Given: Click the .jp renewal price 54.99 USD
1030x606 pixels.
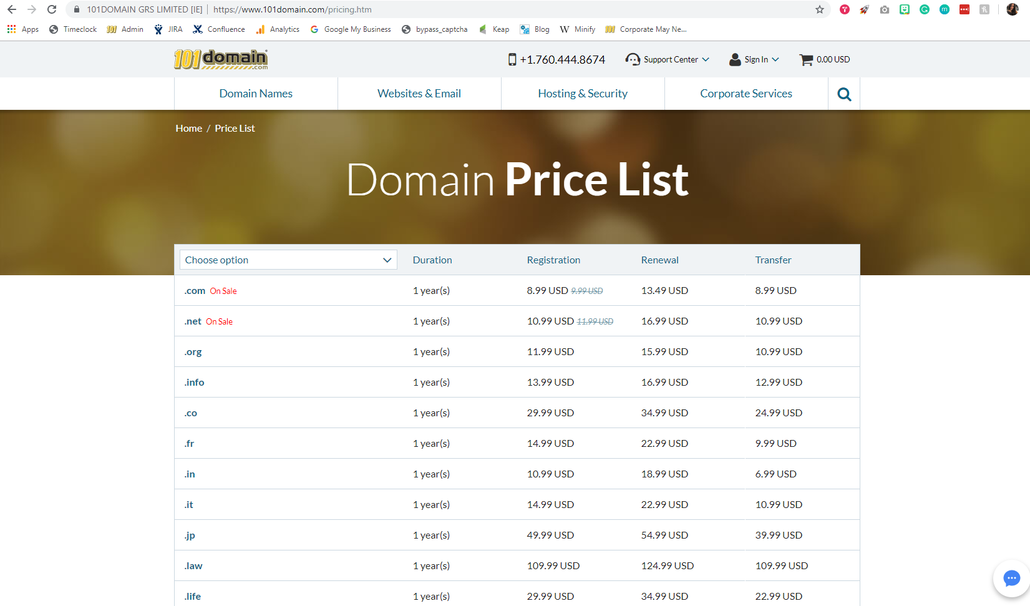Looking at the screenshot, I should click(x=664, y=535).
